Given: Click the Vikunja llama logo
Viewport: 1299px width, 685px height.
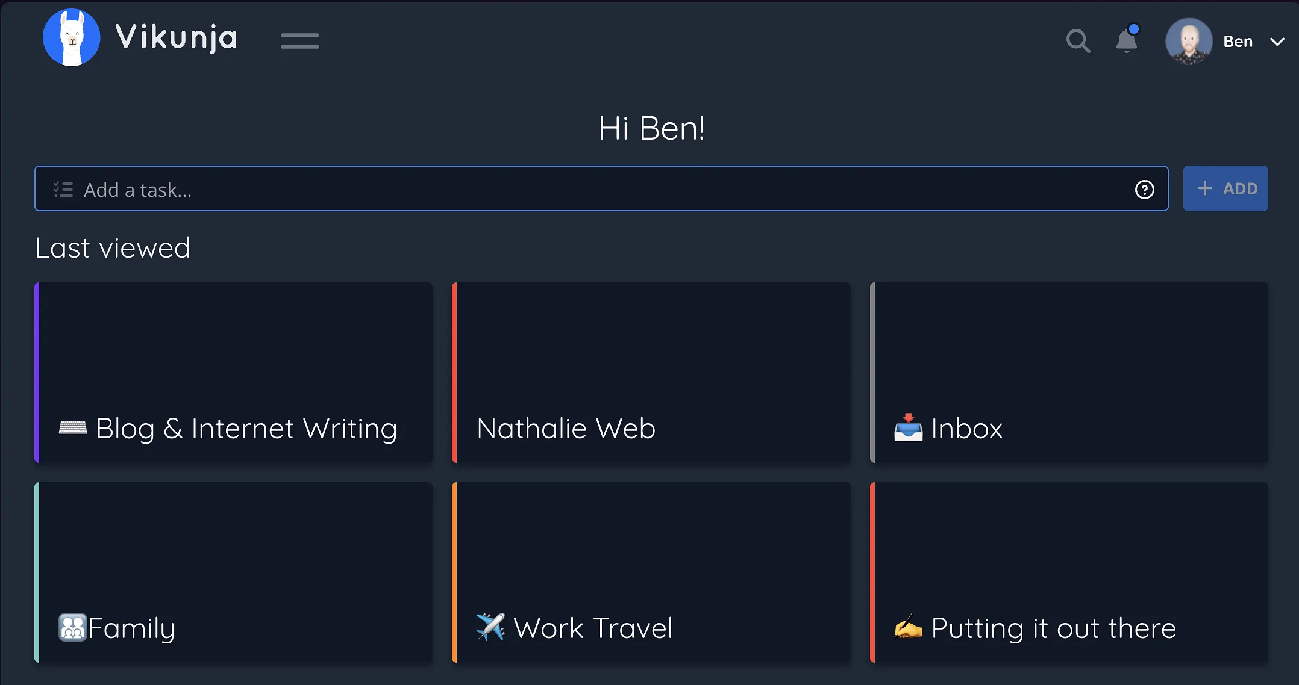Looking at the screenshot, I should [71, 38].
